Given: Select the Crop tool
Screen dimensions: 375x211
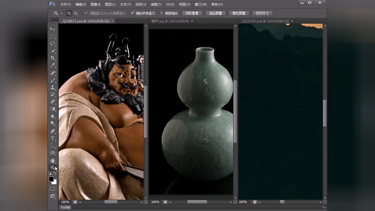Looking at the screenshot, I should [x=52, y=58].
